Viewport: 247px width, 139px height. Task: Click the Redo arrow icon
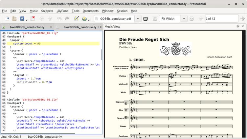tap(67, 19)
